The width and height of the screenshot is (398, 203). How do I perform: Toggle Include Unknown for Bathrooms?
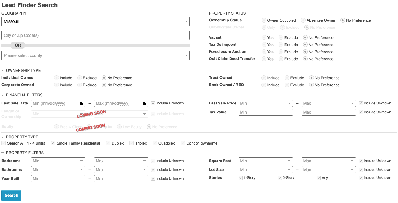click(153, 170)
